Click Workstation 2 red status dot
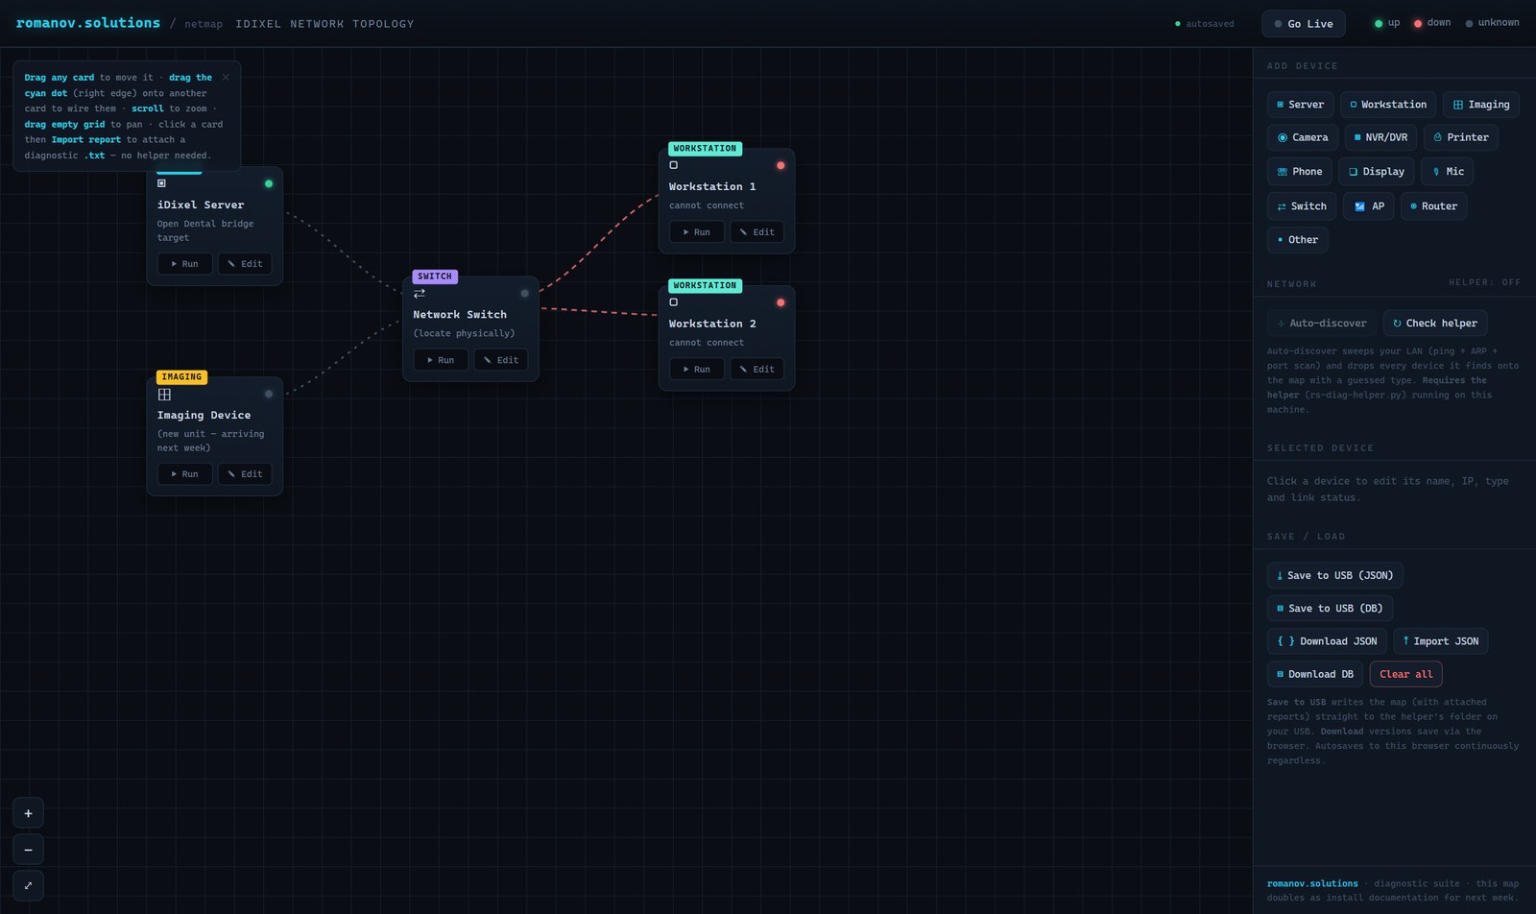The height and width of the screenshot is (914, 1536). coord(780,302)
